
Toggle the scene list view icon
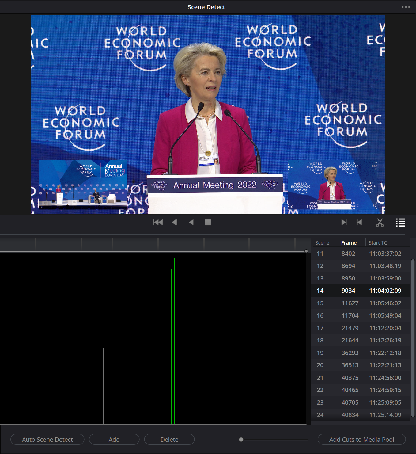pos(400,223)
